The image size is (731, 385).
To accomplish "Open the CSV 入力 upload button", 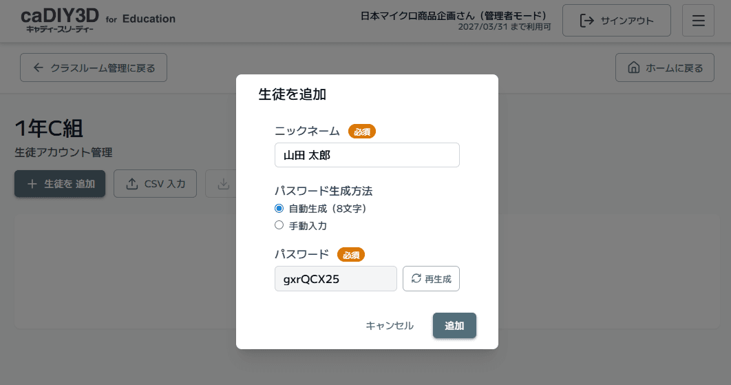I will [x=155, y=183].
